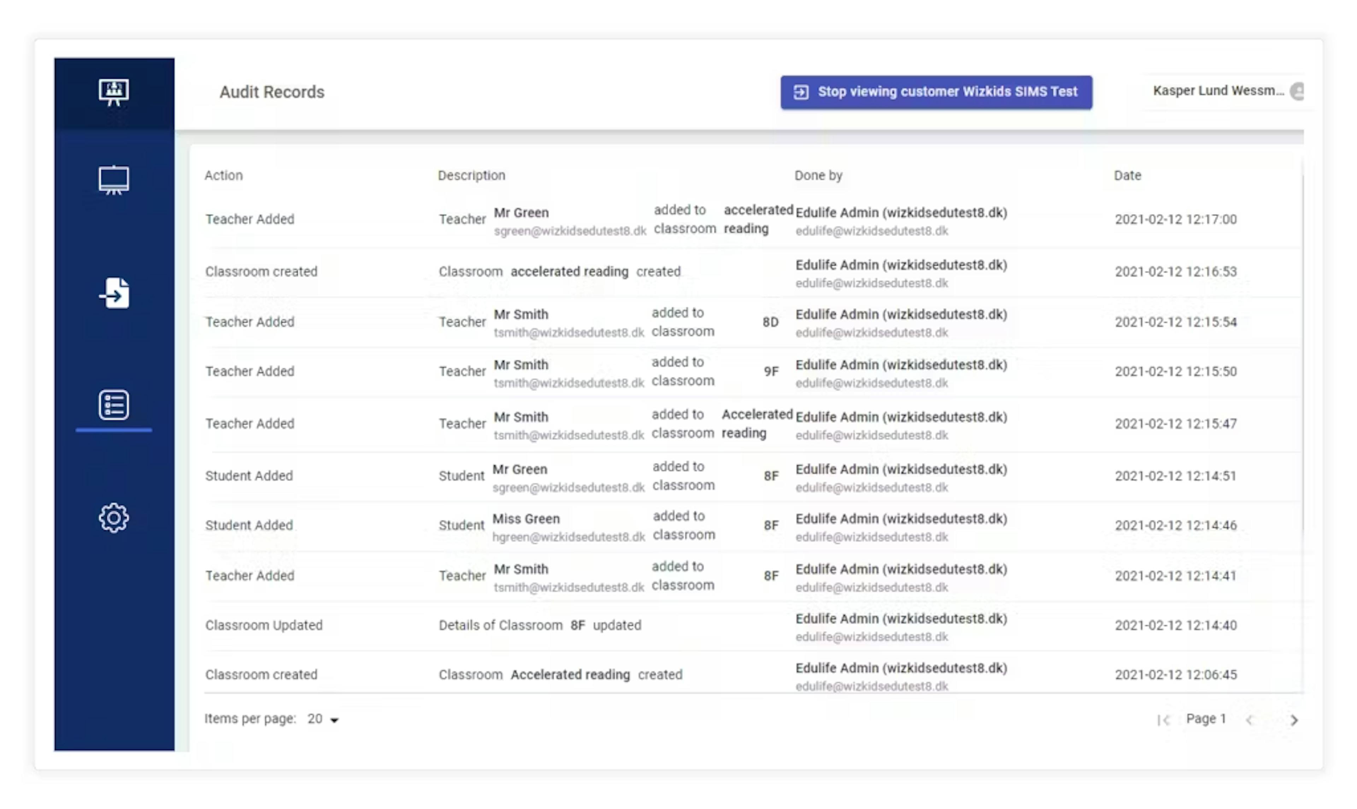This screenshot has height=809, width=1357.
Task: Click the user avatar next to Kasper Lund
Action: [1298, 91]
